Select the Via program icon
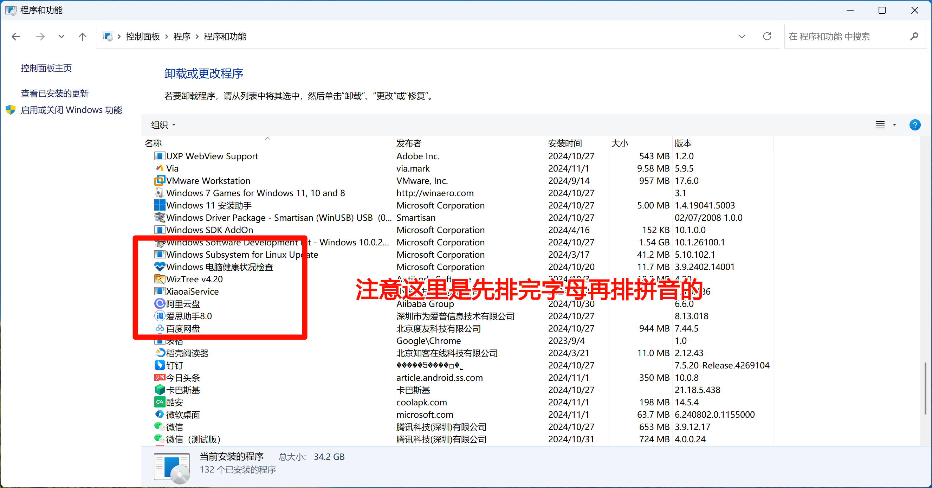Screen dimensions: 932x488 coord(160,168)
